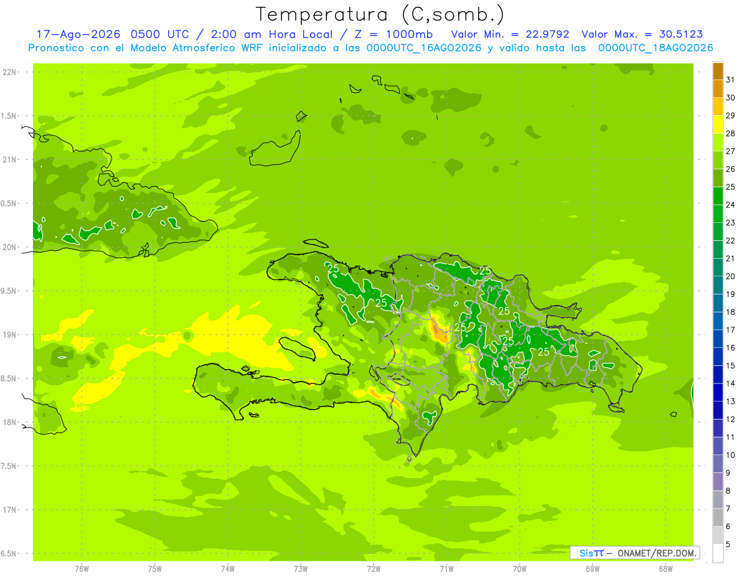Click the "8.5N" latitude axis label
This screenshot has width=747, height=577.
9,379
